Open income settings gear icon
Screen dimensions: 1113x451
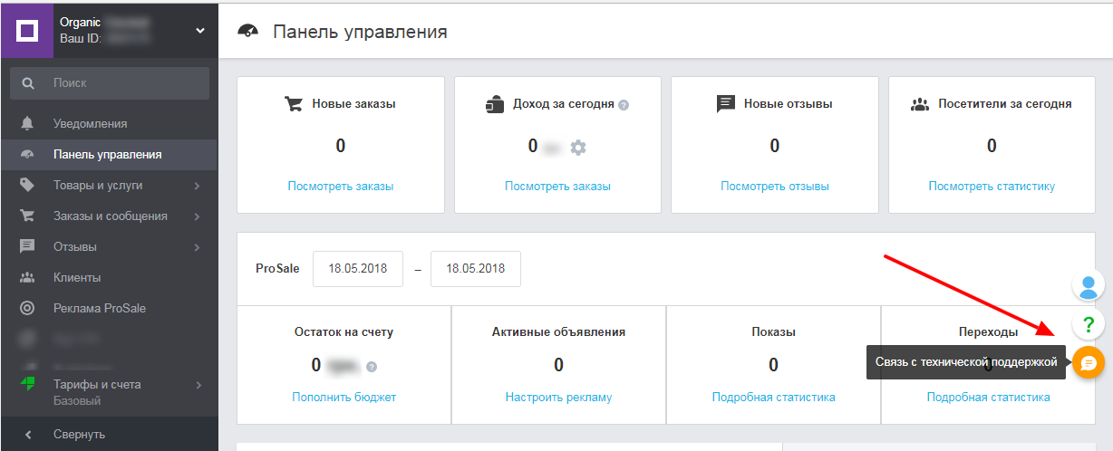click(578, 147)
